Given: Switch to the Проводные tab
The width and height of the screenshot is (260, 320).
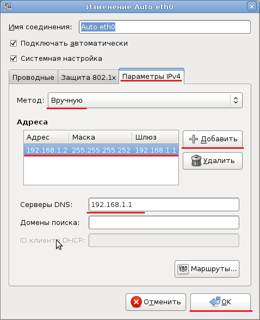Looking at the screenshot, I should tap(33, 77).
